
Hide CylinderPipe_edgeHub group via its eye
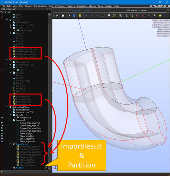(2, 123)
